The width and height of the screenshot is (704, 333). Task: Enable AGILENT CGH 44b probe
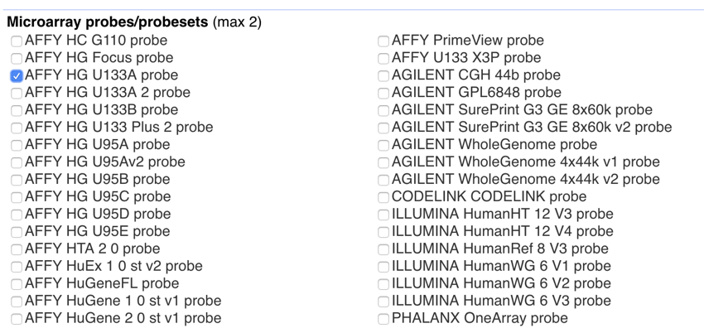click(383, 75)
